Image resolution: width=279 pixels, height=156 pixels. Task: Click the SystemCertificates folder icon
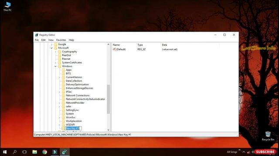[x=59, y=62]
